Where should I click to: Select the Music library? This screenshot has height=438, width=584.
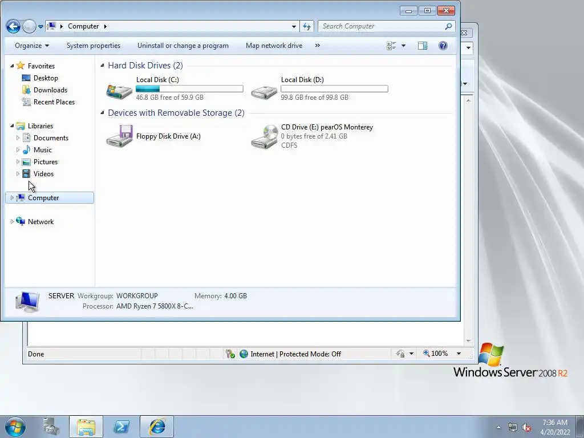(42, 150)
